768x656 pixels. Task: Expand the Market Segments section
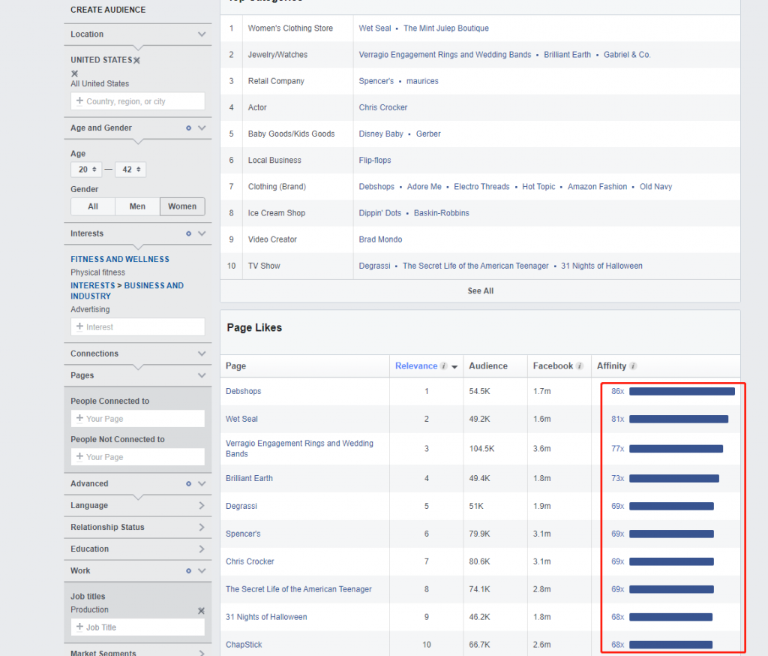pos(202,652)
